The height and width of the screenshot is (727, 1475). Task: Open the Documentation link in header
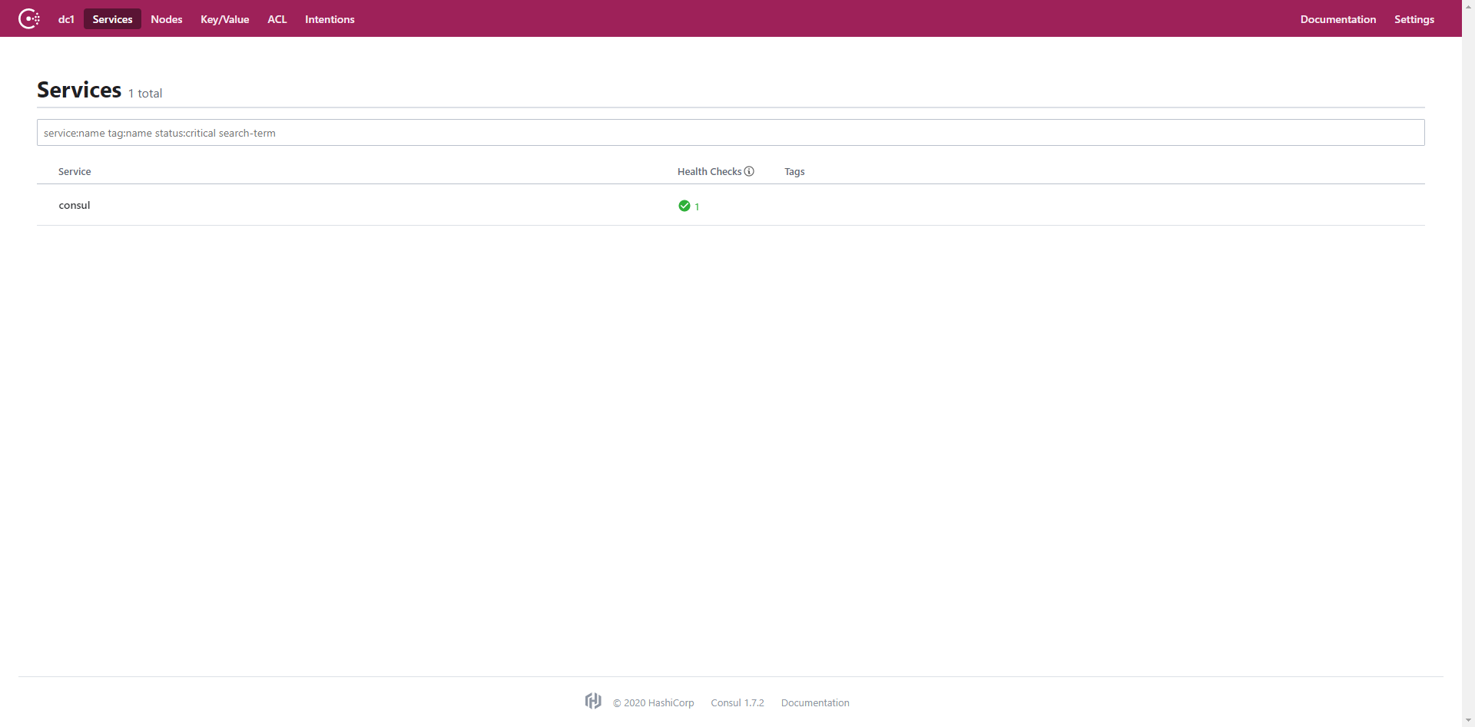1338,19
